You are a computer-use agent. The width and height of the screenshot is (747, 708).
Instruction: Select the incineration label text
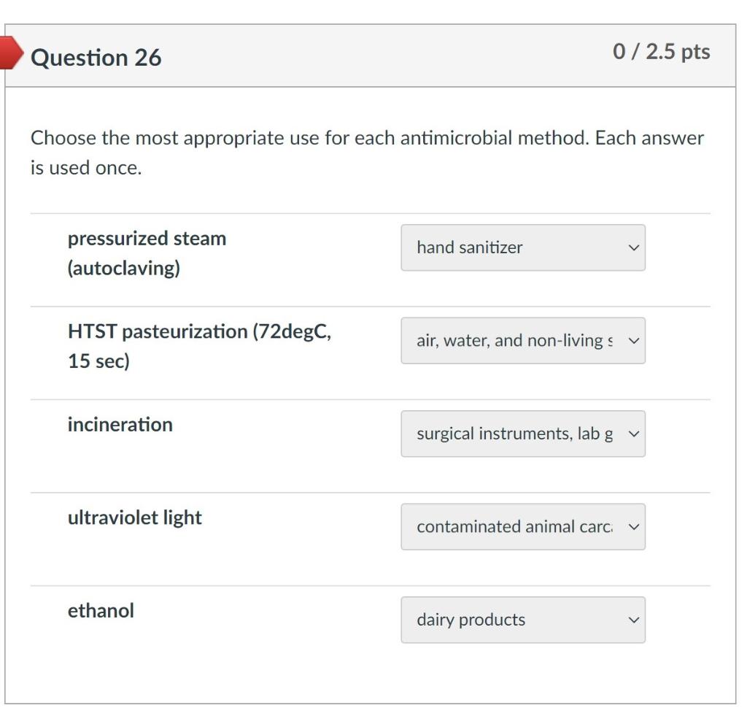point(120,425)
